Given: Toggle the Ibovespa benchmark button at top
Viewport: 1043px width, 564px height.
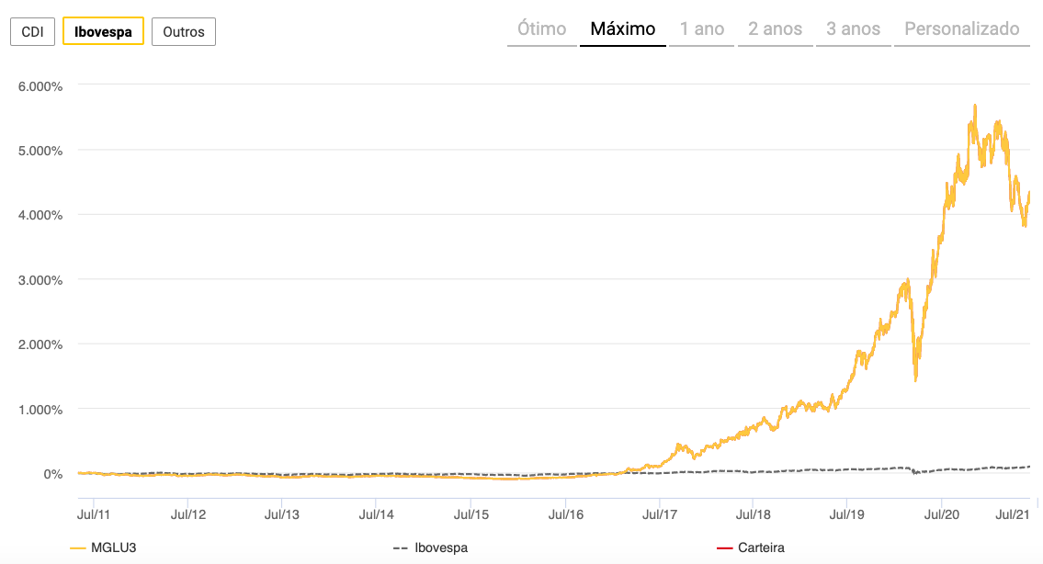Looking at the screenshot, I should pyautogui.click(x=103, y=31).
